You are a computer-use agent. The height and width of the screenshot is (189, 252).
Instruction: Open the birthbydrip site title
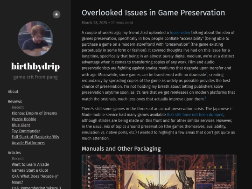[x=35, y=66]
